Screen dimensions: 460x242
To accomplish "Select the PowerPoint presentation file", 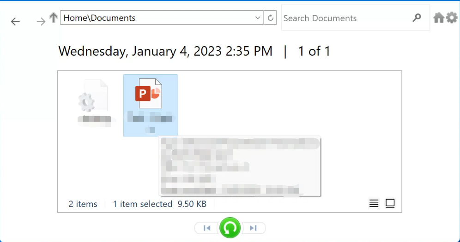I will click(150, 105).
